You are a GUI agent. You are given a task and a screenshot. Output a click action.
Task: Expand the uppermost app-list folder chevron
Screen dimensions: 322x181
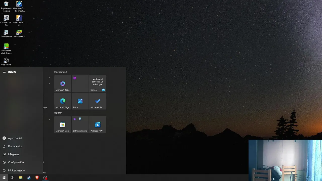[x=49, y=77]
